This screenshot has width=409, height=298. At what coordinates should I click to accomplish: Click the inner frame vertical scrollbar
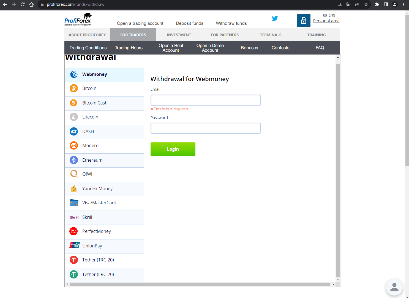coord(338,170)
